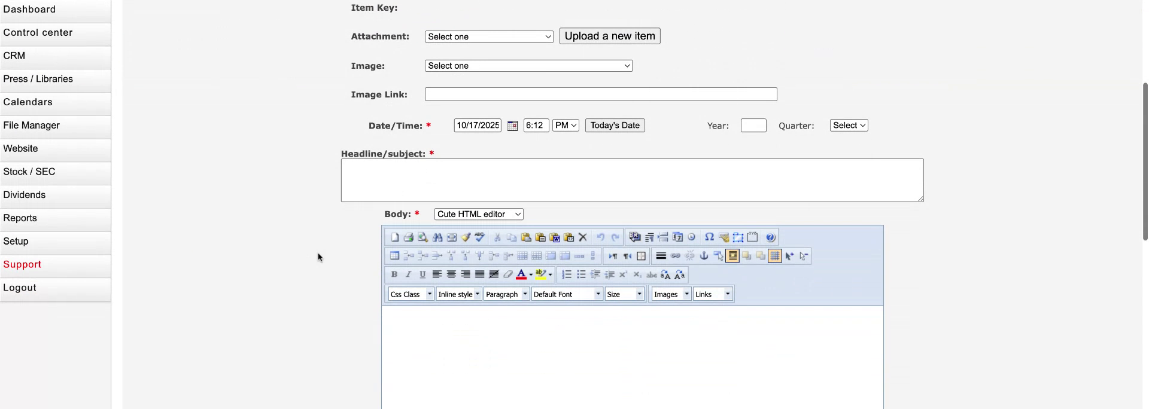
Task: Open editor Help question mark icon
Action: 771,237
